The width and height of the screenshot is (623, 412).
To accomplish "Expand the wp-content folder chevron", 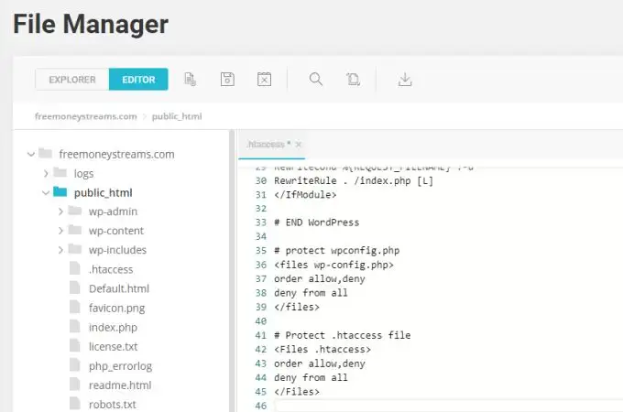I will coord(60,231).
